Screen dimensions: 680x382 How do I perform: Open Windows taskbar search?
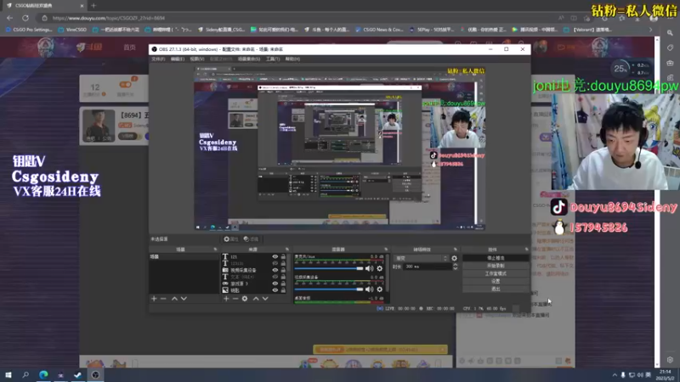25,374
